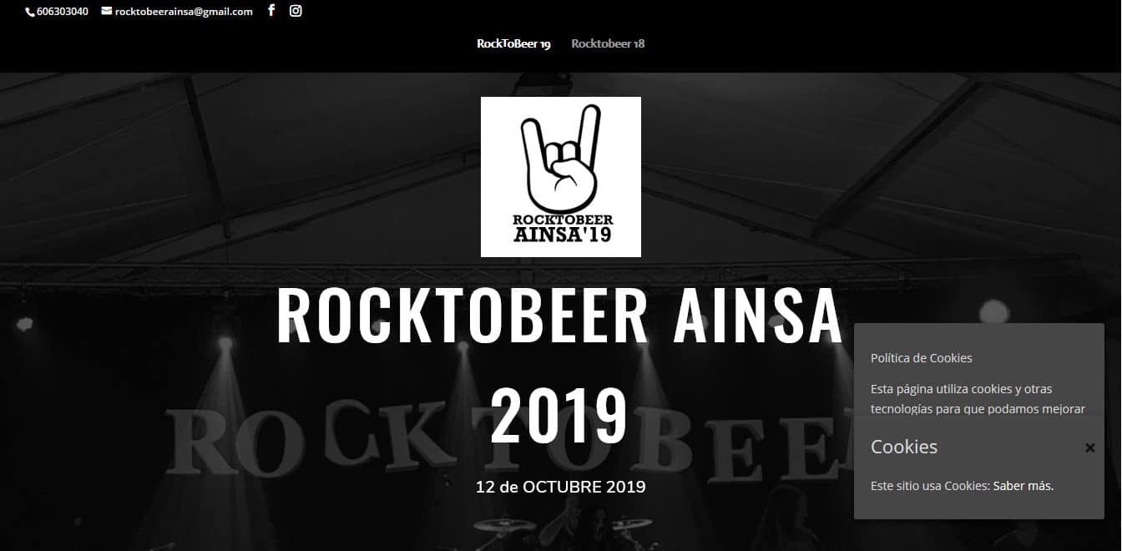Click the envelope email icon
The width and height of the screenshot is (1122, 551).
coord(107,11)
